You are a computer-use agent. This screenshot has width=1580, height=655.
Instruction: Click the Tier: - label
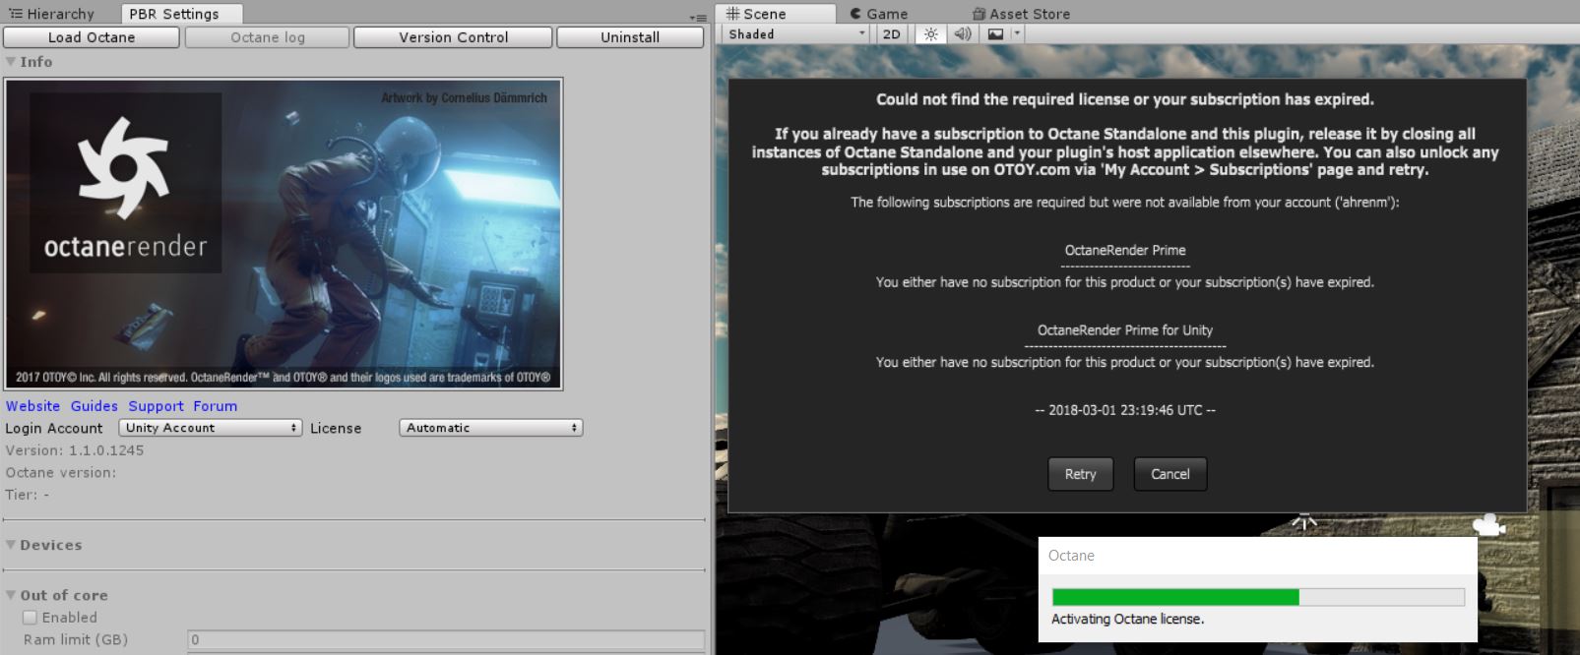point(27,495)
